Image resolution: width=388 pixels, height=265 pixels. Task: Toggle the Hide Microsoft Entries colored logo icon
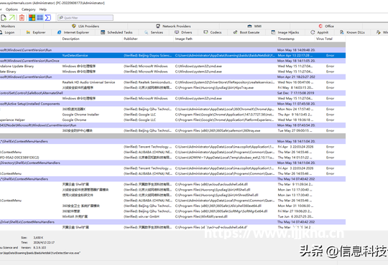[32, 17]
